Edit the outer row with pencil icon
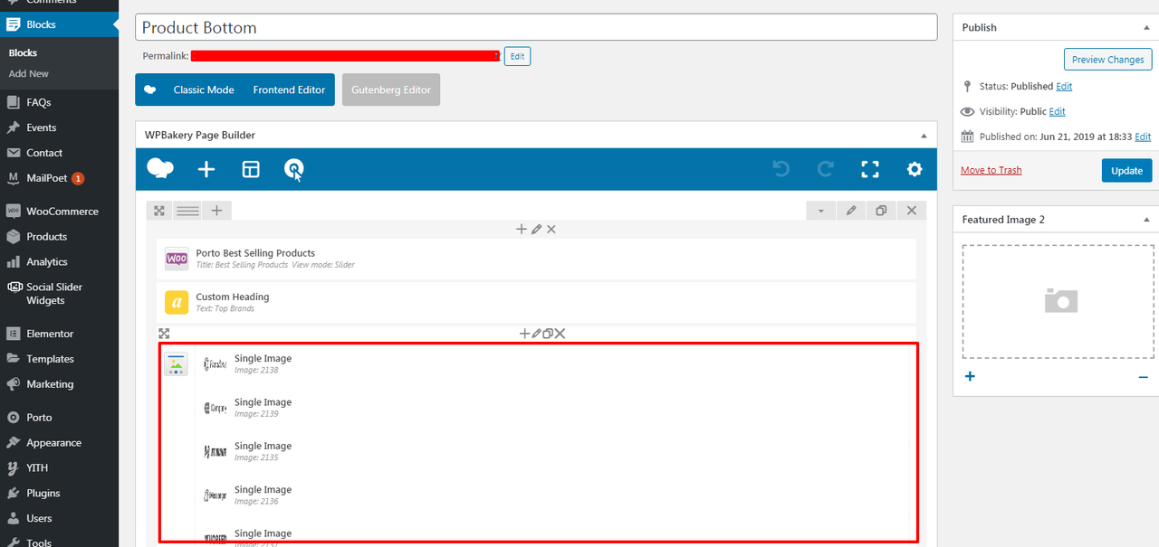 coord(851,211)
